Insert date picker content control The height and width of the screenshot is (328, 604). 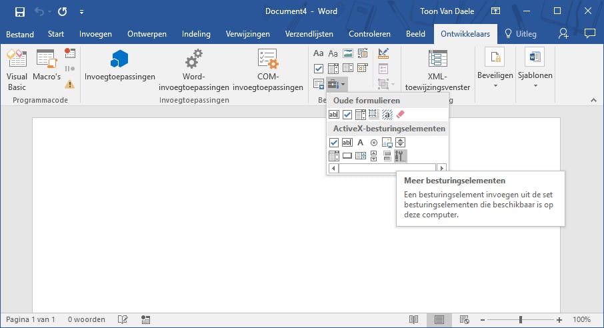tap(363, 69)
